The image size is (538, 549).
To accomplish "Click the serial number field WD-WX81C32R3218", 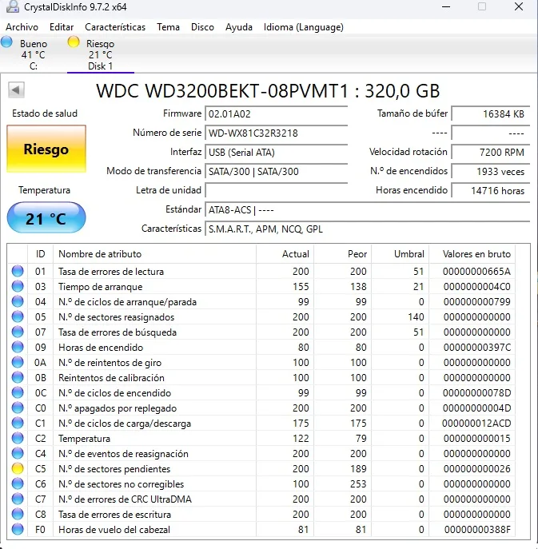I will (277, 133).
